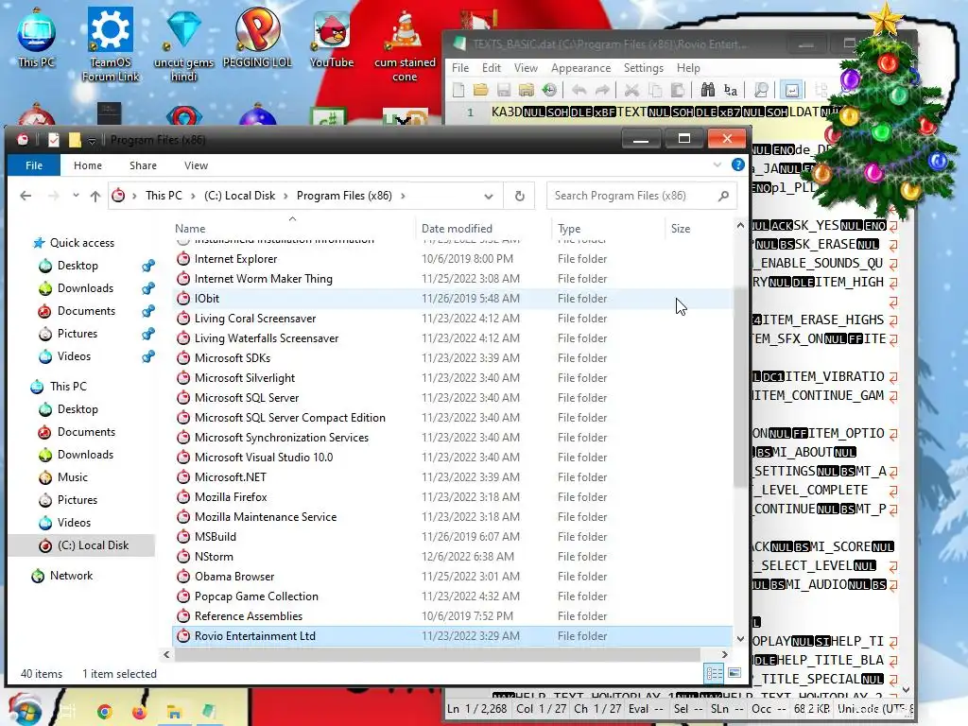Expand the chevron after Program Files (x86) breadcrumb
The width and height of the screenshot is (968, 726).
pyautogui.click(x=403, y=196)
